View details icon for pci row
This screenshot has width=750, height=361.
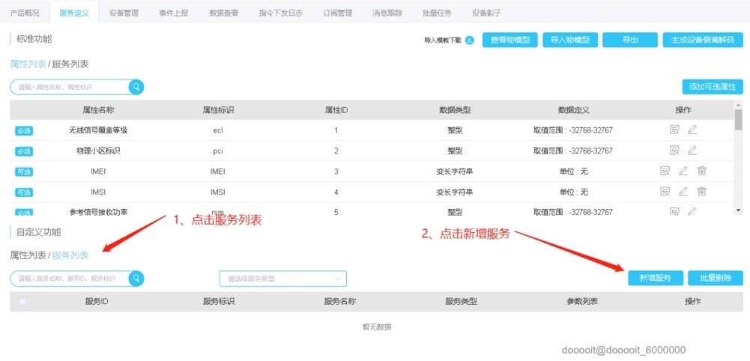point(674,151)
